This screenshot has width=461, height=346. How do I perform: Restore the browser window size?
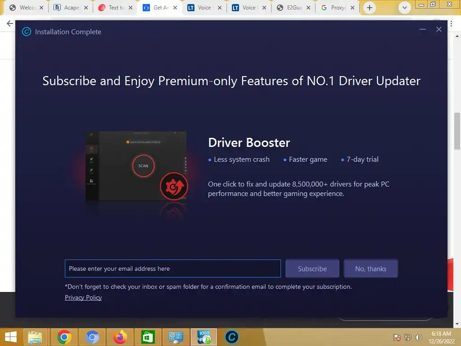pyautogui.click(x=433, y=4)
